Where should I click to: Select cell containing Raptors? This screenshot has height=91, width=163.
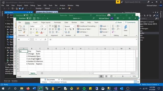[x=40, y=64]
